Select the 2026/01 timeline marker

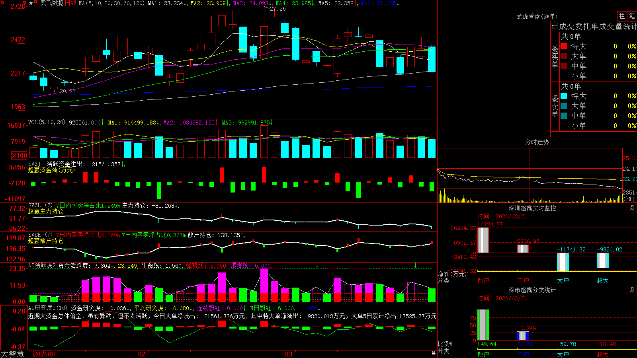(x=45, y=354)
